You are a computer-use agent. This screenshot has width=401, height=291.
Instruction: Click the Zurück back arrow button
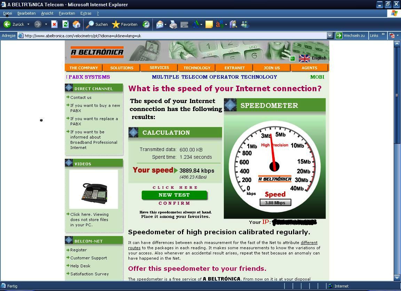tap(14, 24)
